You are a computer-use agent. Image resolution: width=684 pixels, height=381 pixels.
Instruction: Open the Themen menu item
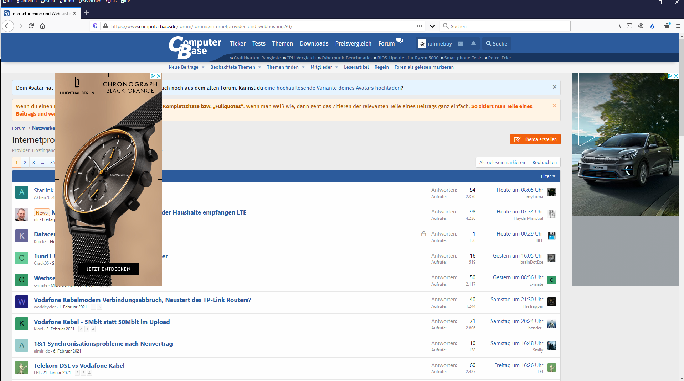click(x=283, y=43)
